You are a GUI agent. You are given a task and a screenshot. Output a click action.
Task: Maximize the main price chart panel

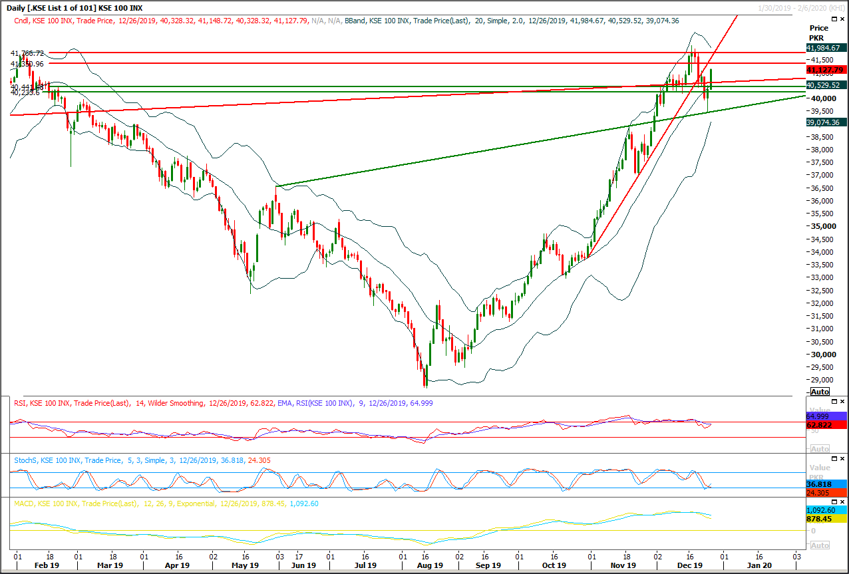[834, 19]
